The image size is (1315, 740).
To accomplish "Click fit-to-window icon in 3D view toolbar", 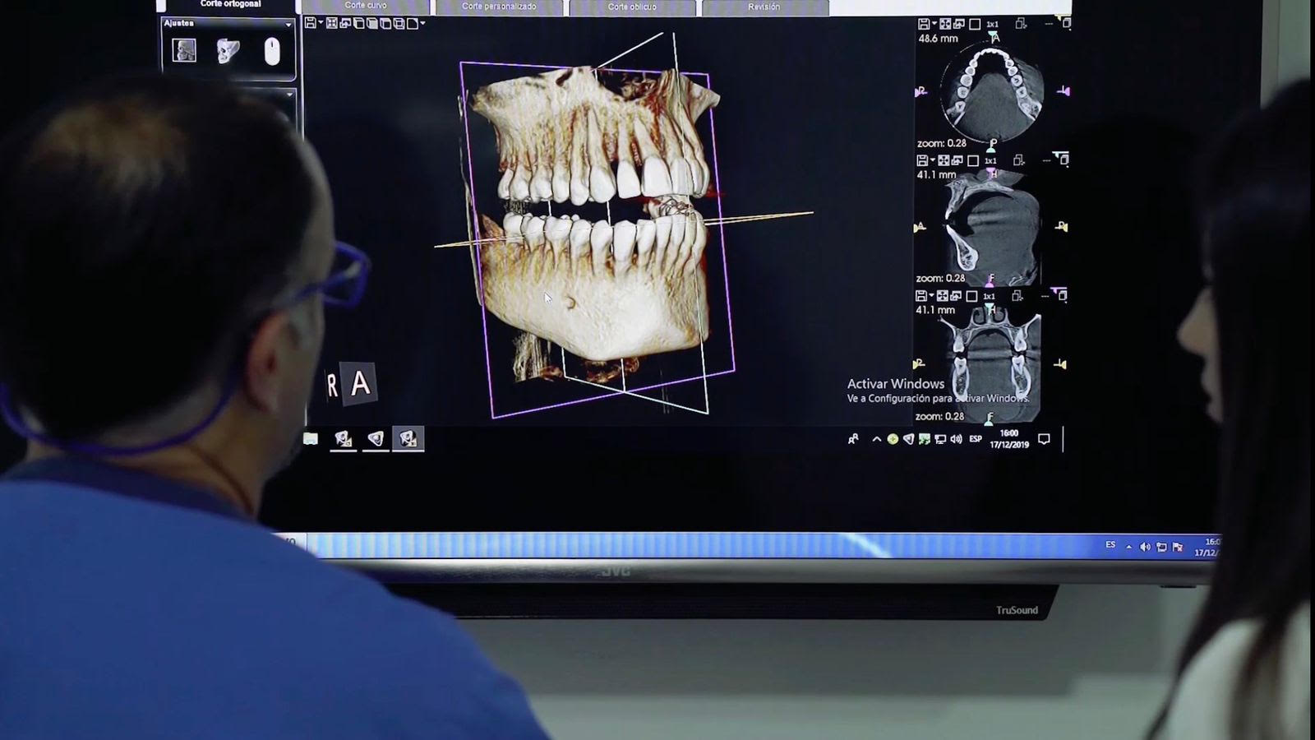I will [x=332, y=23].
